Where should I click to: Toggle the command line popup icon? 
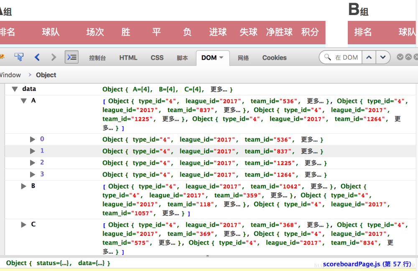point(71,57)
